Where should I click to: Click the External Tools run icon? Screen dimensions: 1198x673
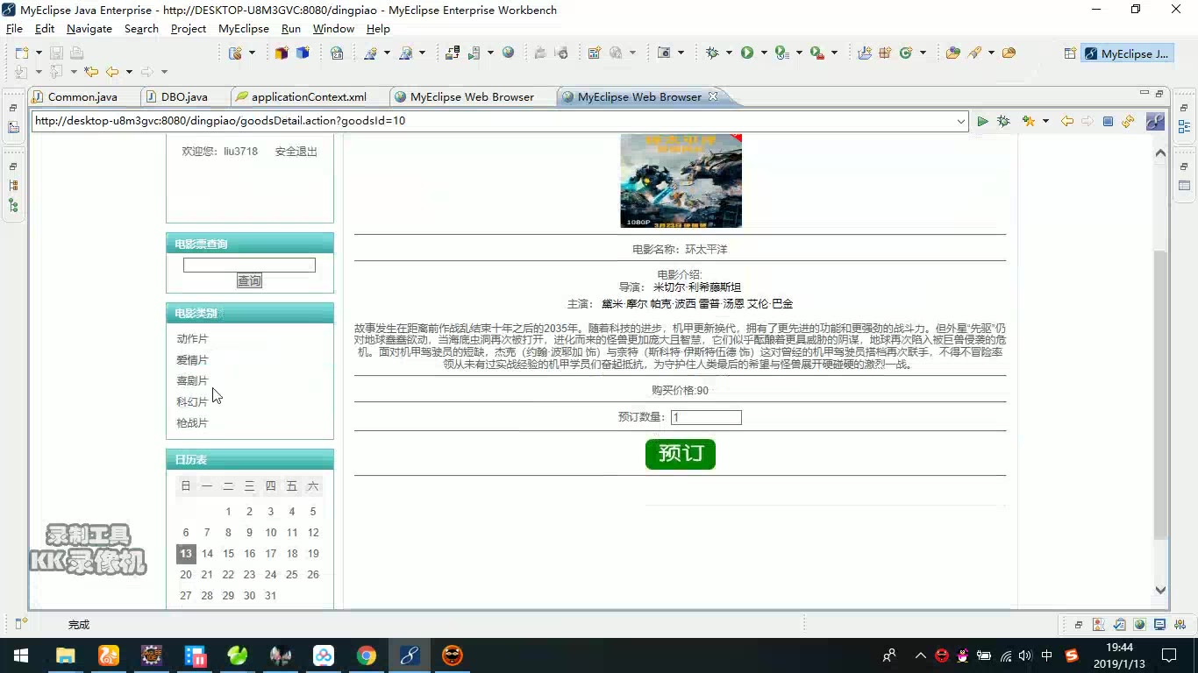(x=816, y=53)
